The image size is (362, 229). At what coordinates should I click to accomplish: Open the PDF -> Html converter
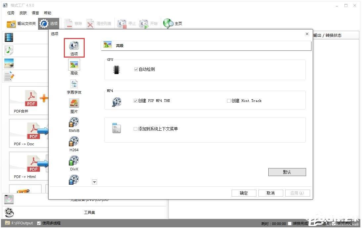click(x=29, y=166)
